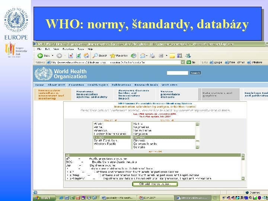Open the About WHO navigation tab

pos(56,85)
